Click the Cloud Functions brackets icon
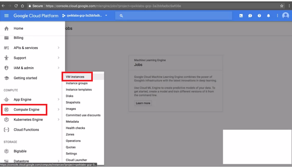The image size is (292, 167). [x=6, y=129]
